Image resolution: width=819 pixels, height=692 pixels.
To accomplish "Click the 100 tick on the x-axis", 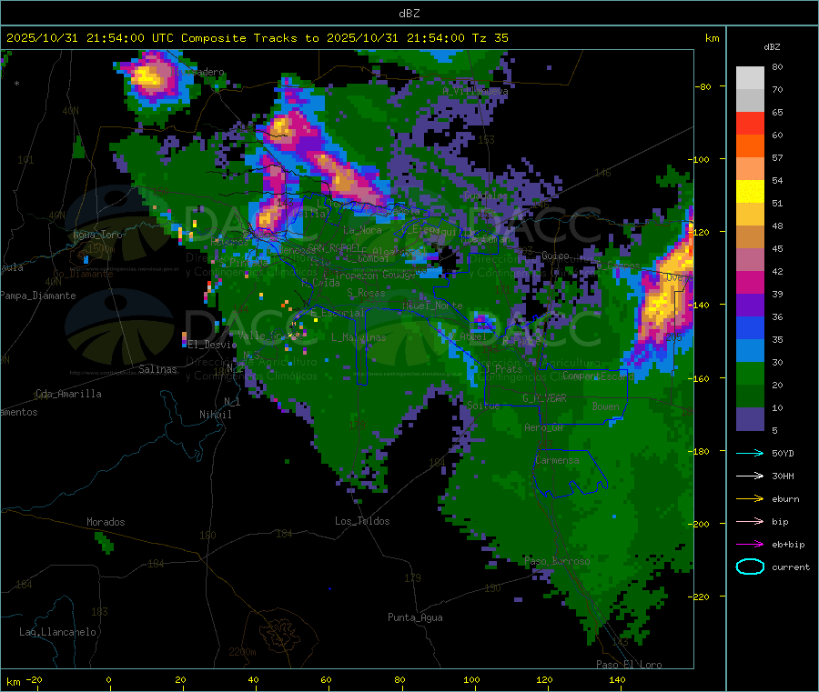I will (x=471, y=679).
